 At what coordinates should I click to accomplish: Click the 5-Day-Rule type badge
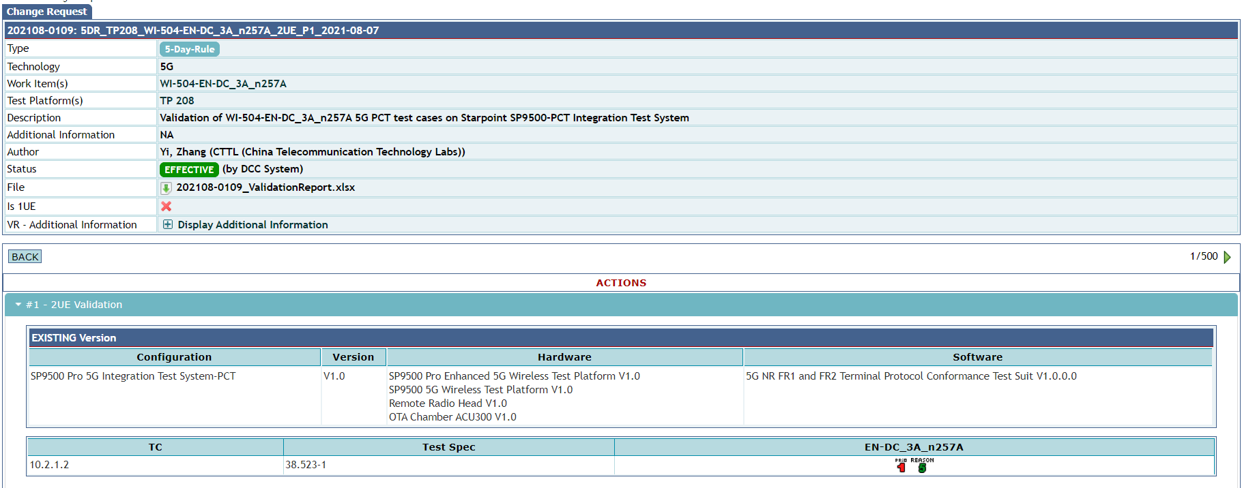[x=189, y=49]
